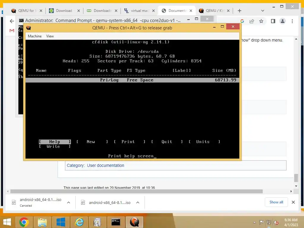Viewport: 304px width, 228px height.
Task: Open Action Center flag icon in the tray
Action: point(262,222)
